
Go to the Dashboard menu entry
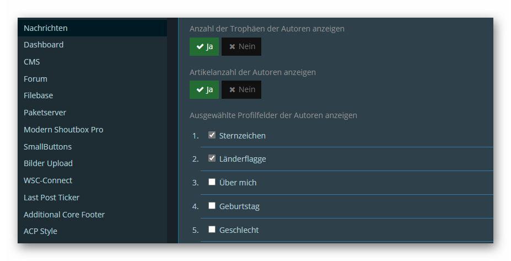click(x=44, y=45)
